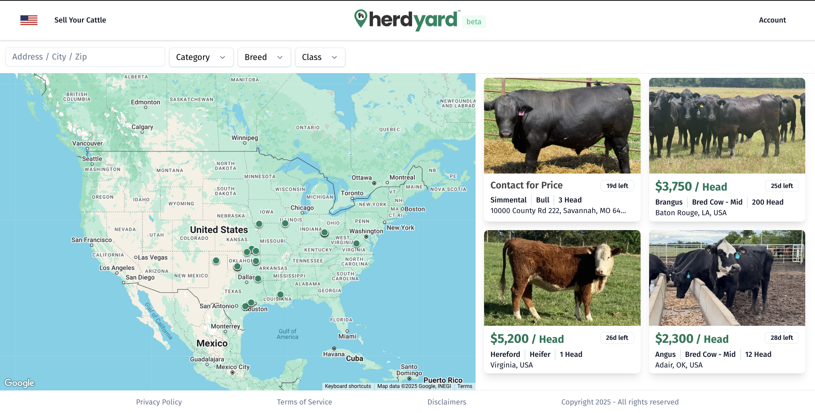Select the map marker in Virginia
The width and height of the screenshot is (815, 413).
pyautogui.click(x=356, y=244)
